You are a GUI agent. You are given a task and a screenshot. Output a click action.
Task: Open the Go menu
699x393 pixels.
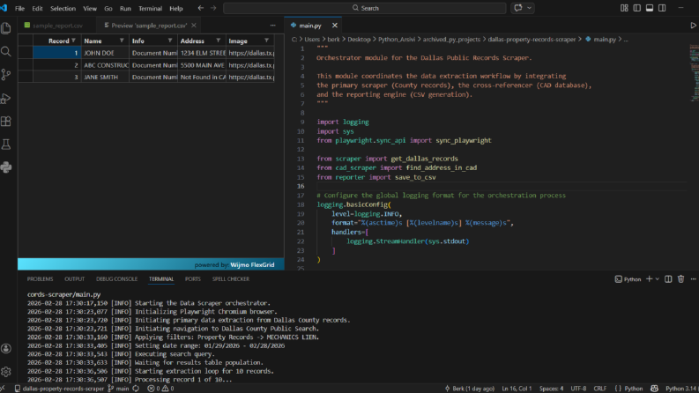pos(108,8)
